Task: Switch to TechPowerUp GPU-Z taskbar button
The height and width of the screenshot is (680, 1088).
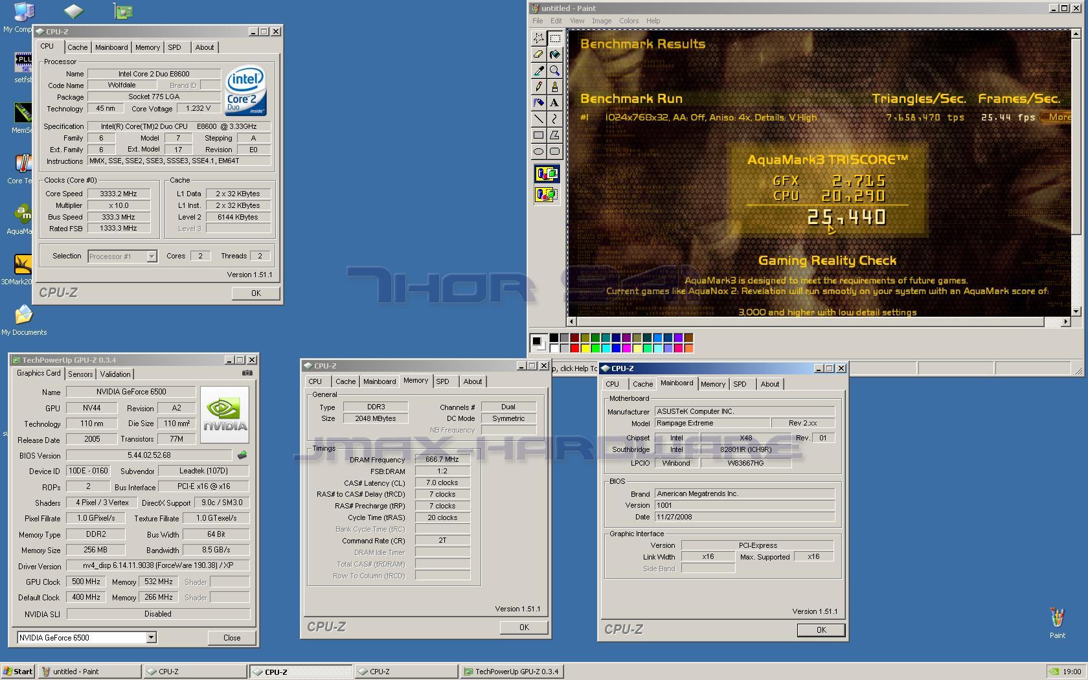Action: pyautogui.click(x=512, y=672)
